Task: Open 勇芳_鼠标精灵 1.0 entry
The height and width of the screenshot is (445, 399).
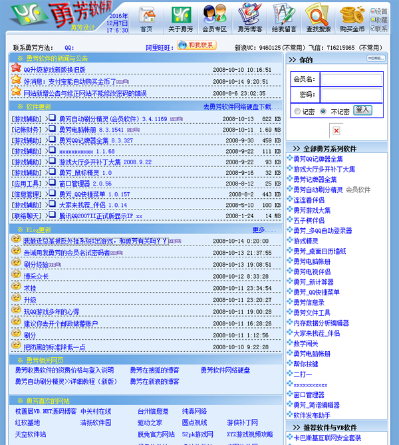Action: tap(85, 173)
